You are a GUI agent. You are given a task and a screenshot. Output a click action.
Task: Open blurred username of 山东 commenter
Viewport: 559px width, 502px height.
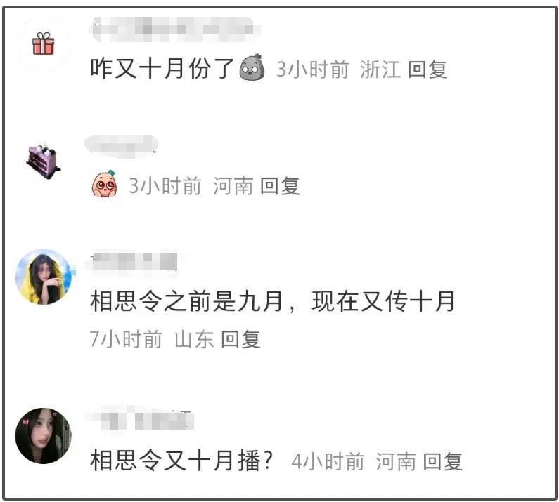134,261
